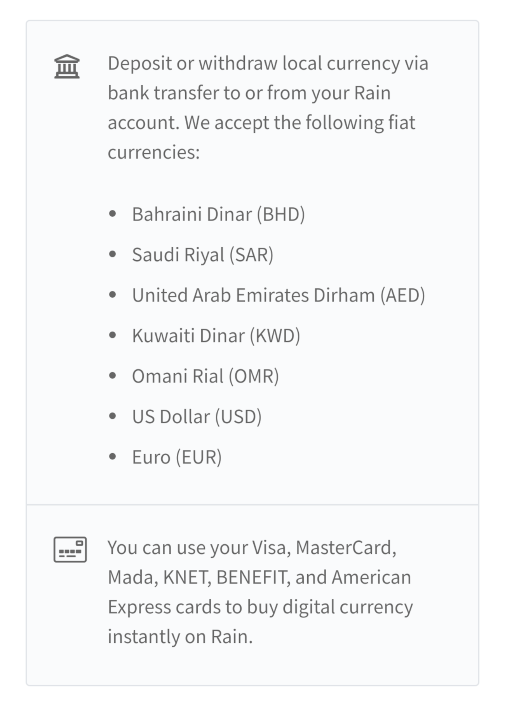Select US Dollar (USD) list item
This screenshot has width=505, height=707.
(x=197, y=417)
